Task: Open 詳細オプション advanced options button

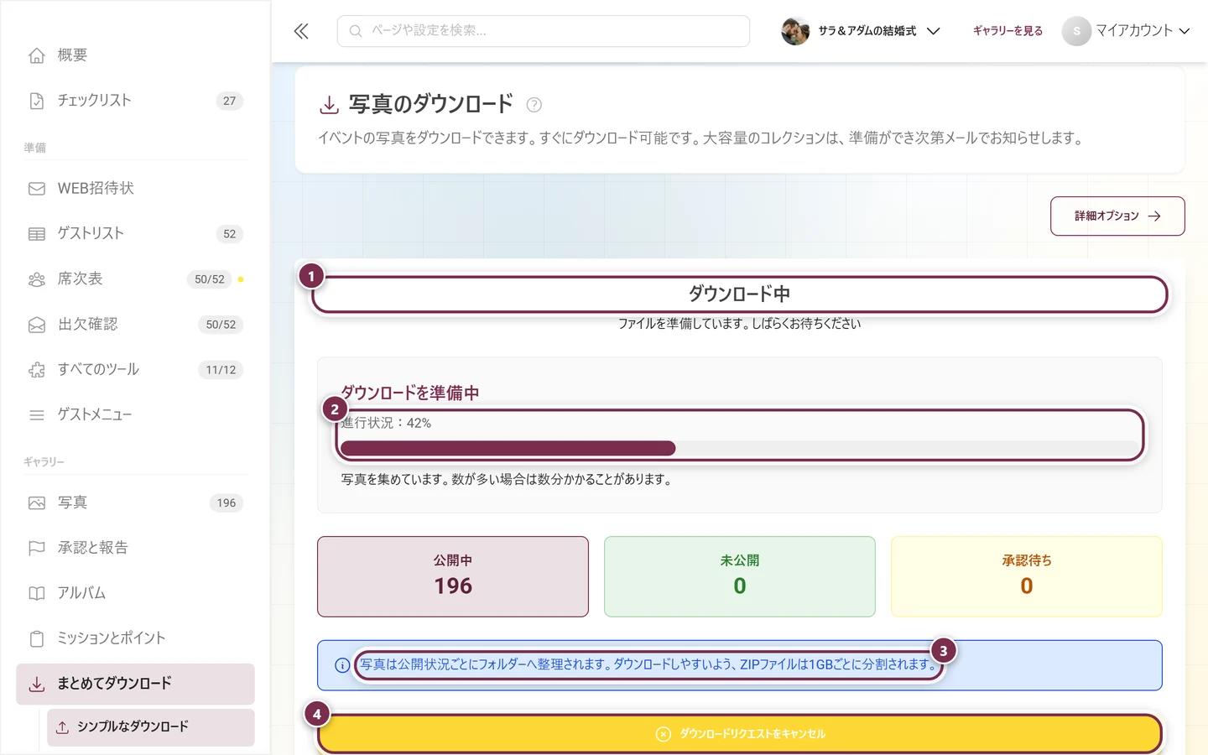Action: tap(1117, 216)
